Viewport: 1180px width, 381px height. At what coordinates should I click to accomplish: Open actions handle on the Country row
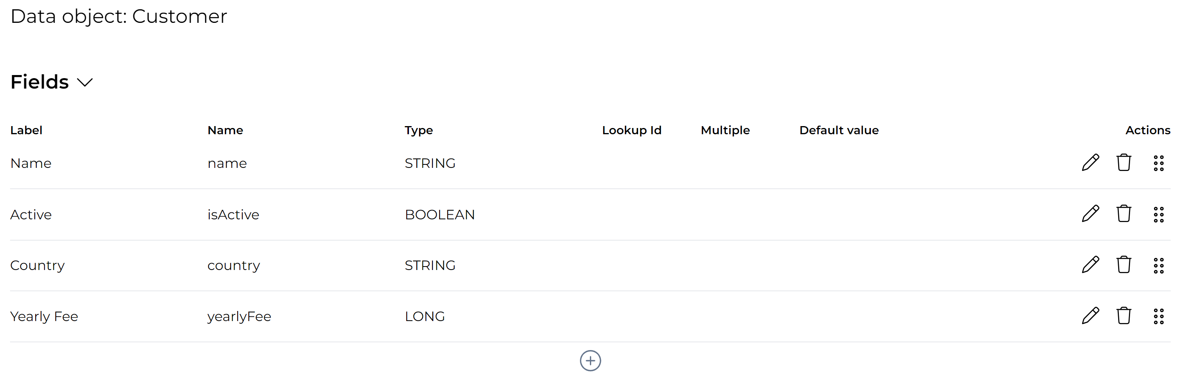pyautogui.click(x=1159, y=265)
